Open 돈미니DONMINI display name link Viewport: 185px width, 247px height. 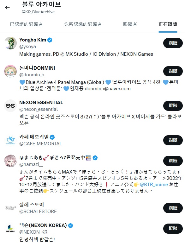[x=37, y=68]
